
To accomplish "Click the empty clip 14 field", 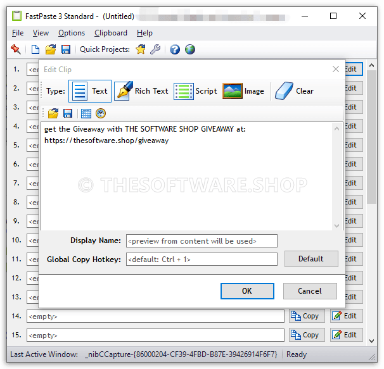I will click(155, 316).
